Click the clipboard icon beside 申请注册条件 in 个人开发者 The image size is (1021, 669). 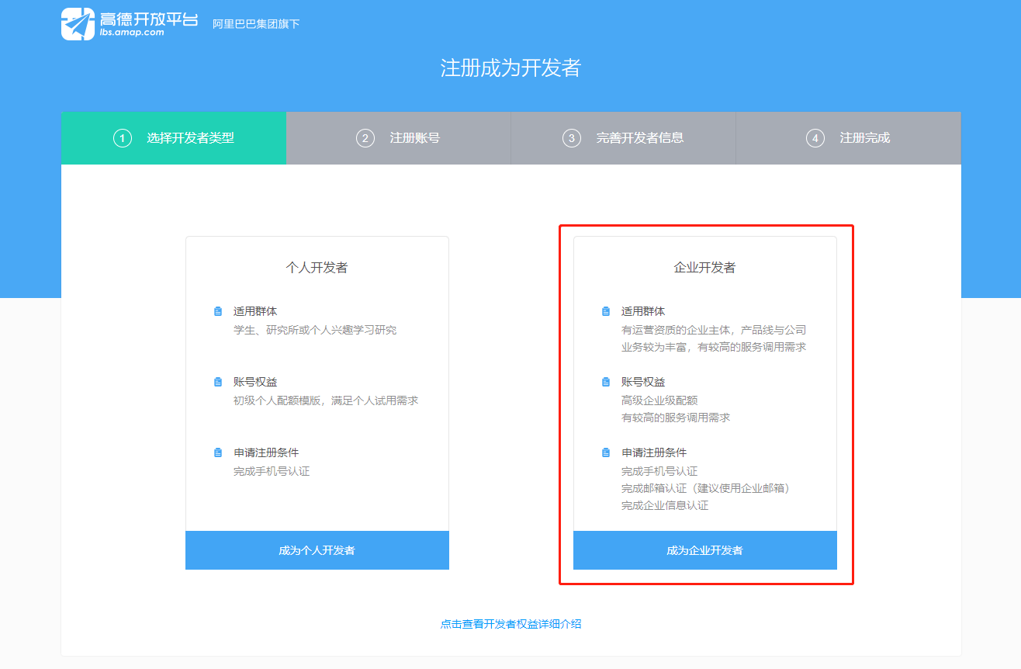(218, 452)
